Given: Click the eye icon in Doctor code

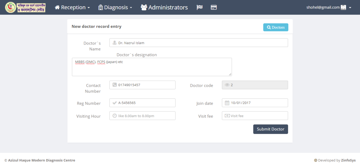Looking at the screenshot, I should tap(227, 85).
